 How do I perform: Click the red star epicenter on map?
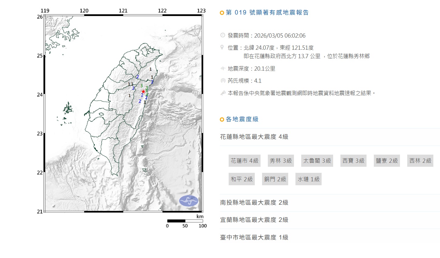[x=143, y=92]
